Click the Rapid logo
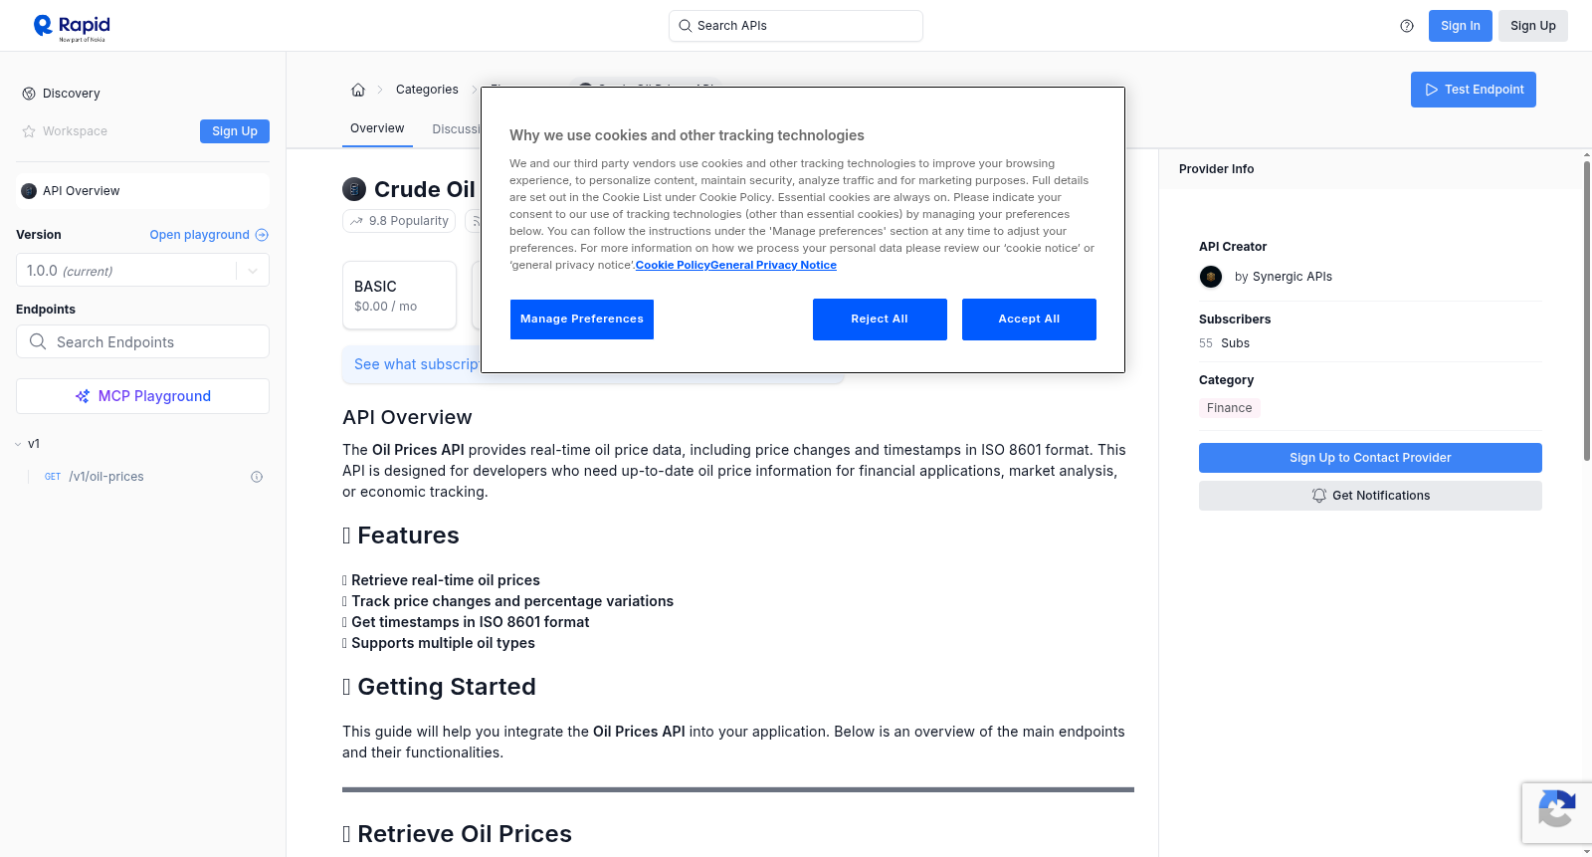 tap(72, 27)
